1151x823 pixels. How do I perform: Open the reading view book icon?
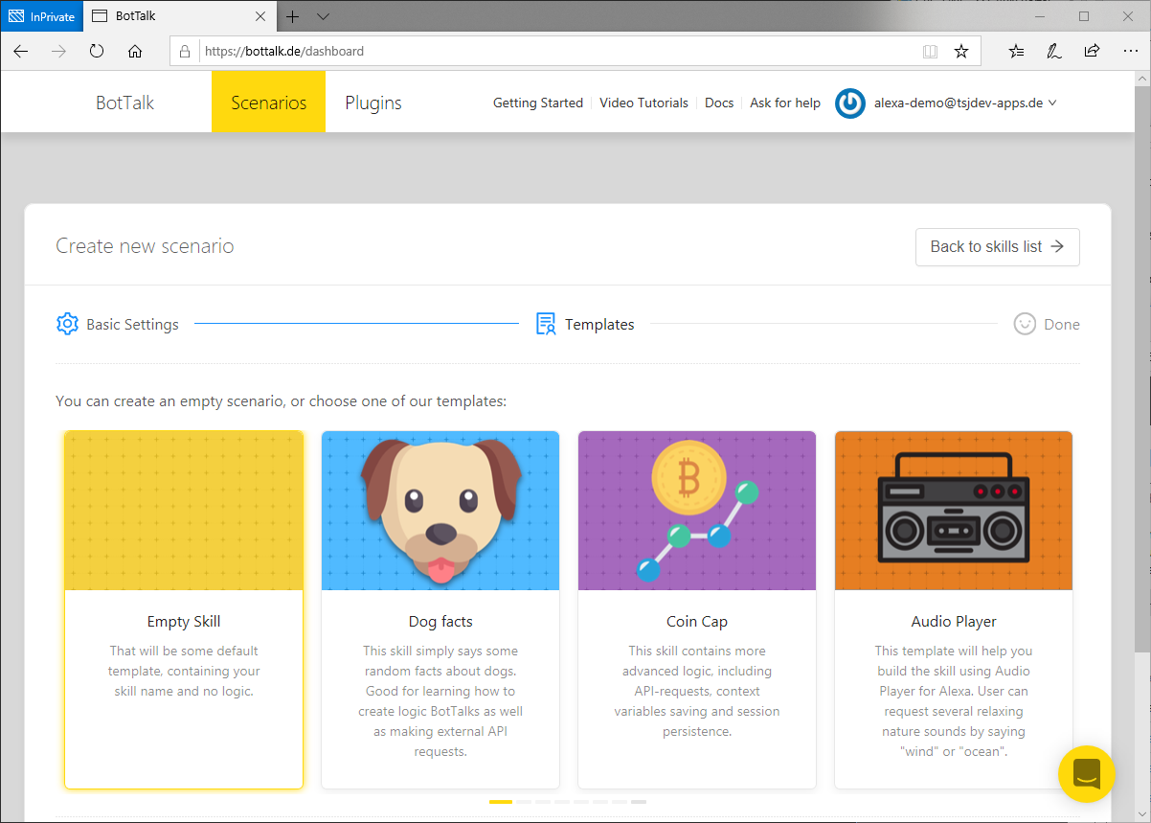(x=930, y=52)
